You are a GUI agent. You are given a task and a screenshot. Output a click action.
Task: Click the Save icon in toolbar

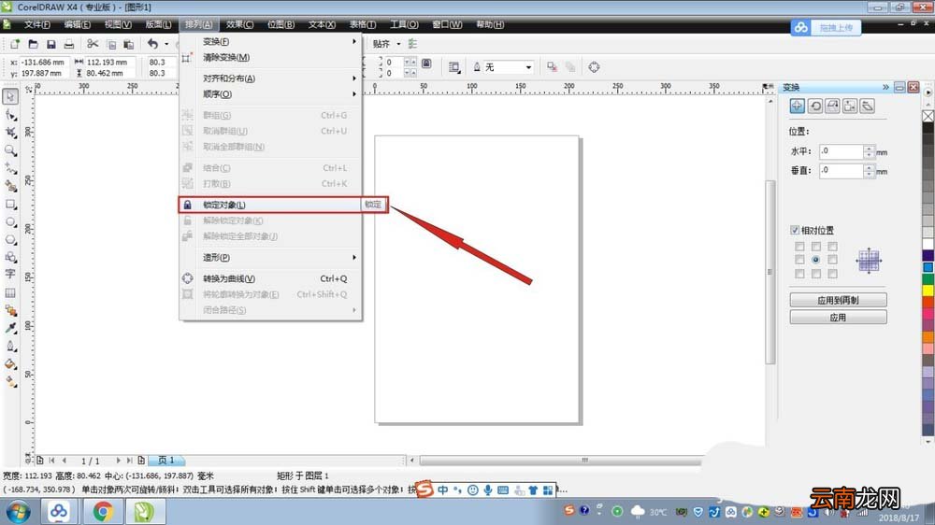pos(50,44)
